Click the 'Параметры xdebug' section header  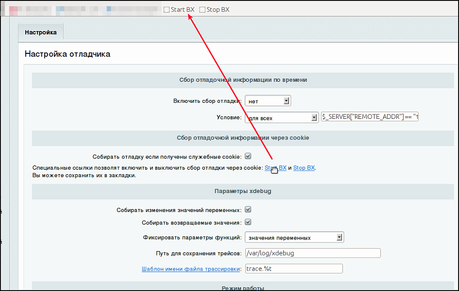(x=243, y=191)
